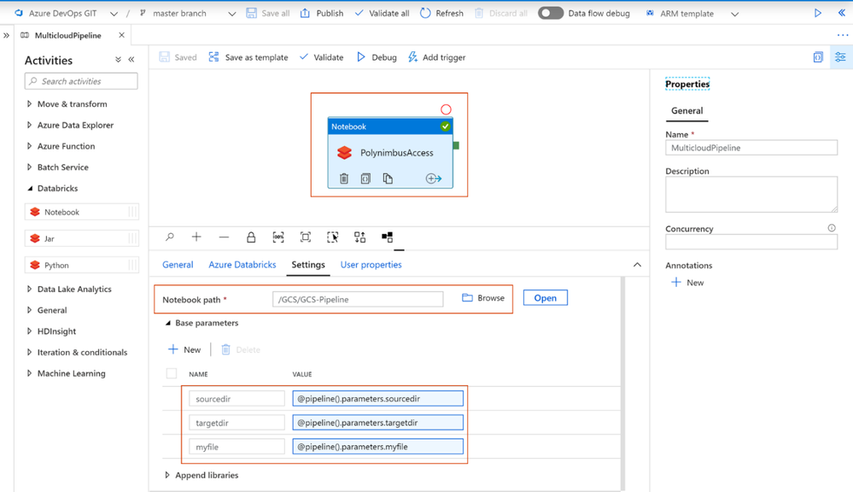Toggle the Data flow debug switch

(x=551, y=13)
